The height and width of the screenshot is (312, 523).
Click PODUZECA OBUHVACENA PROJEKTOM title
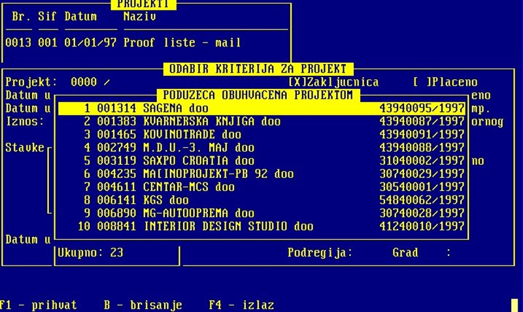coord(258,95)
